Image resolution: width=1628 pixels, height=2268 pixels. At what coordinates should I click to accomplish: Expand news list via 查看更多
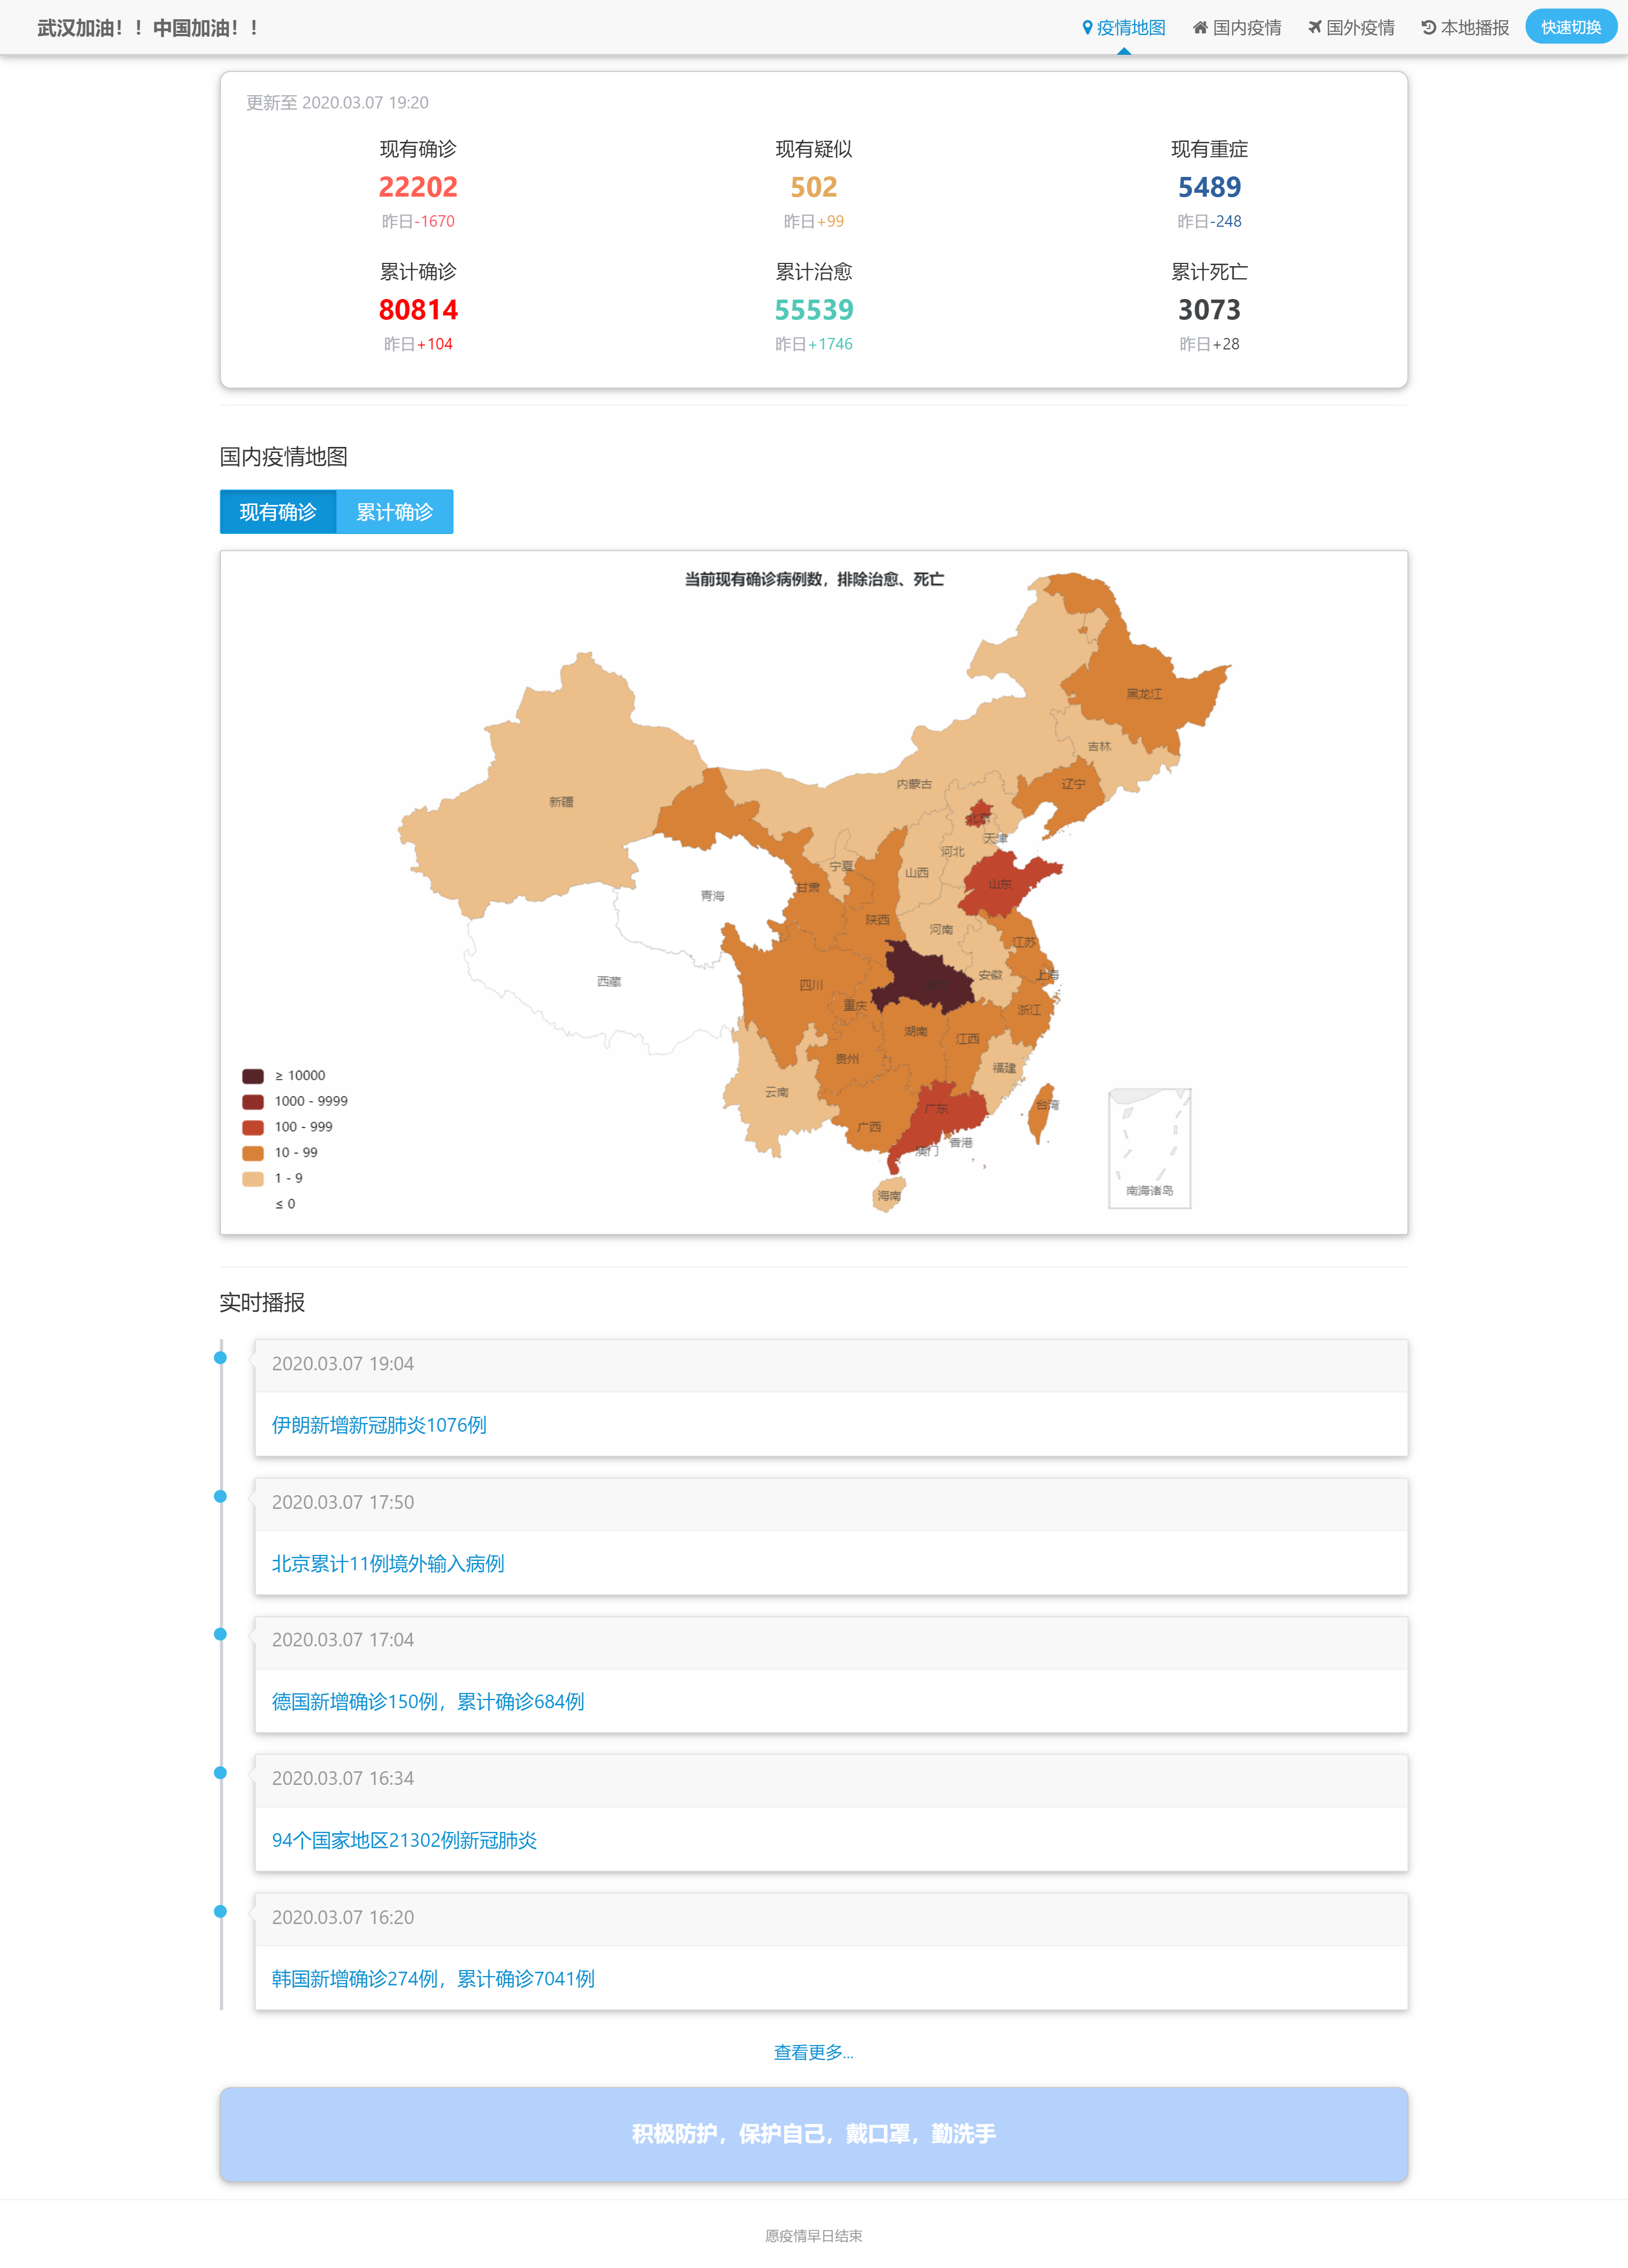(813, 2052)
